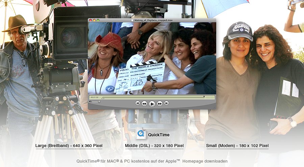
Task: Open the Middle (DSL) 320 x 180 video
Action: (x=154, y=146)
